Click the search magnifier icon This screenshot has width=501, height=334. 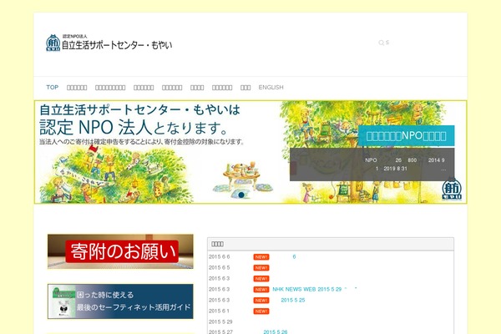pos(381,43)
